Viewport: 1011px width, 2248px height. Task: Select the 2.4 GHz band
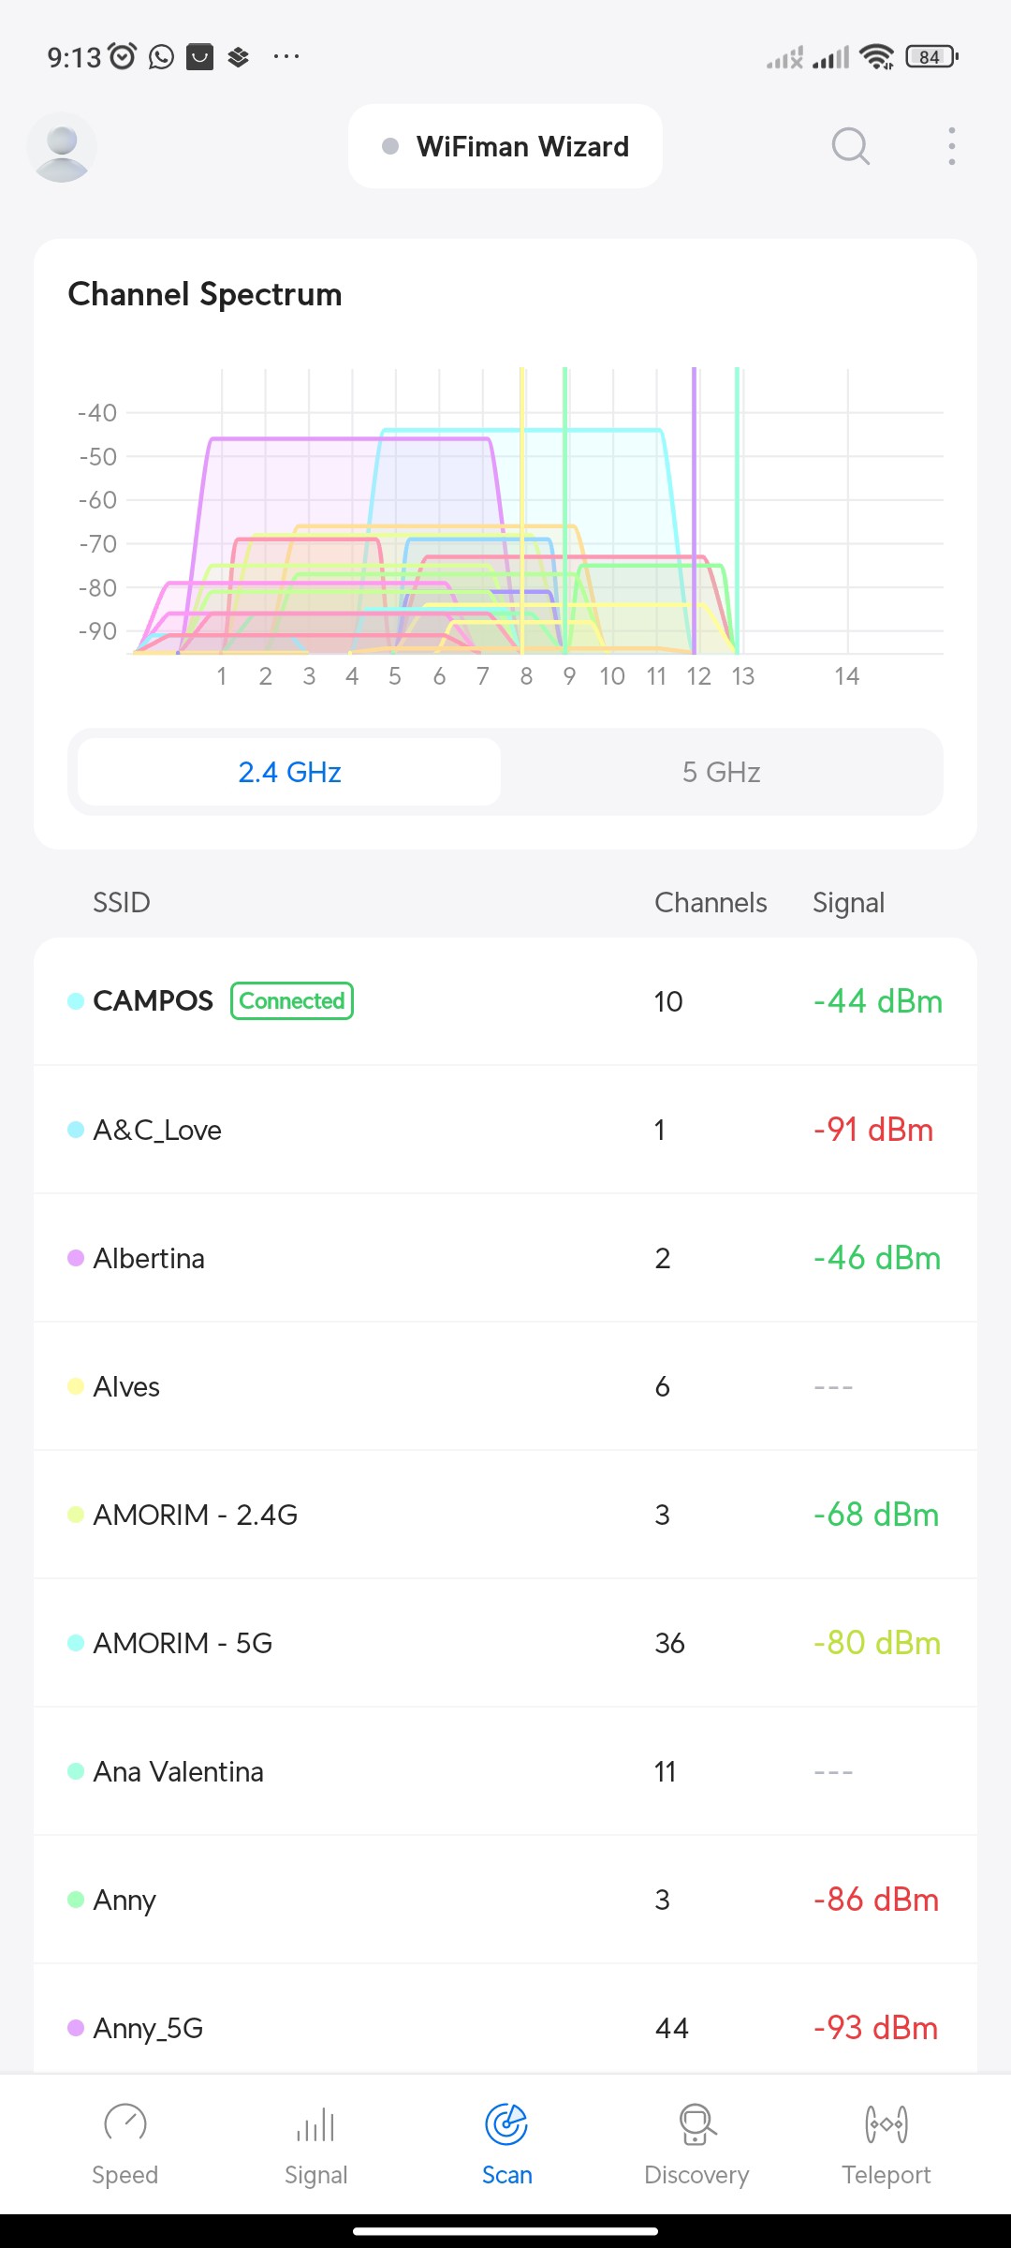point(289,772)
